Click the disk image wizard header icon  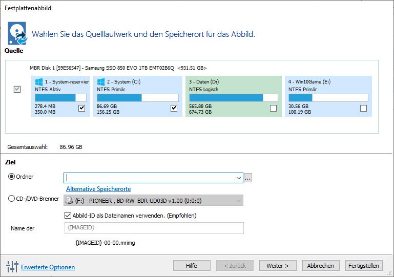[x=17, y=33]
